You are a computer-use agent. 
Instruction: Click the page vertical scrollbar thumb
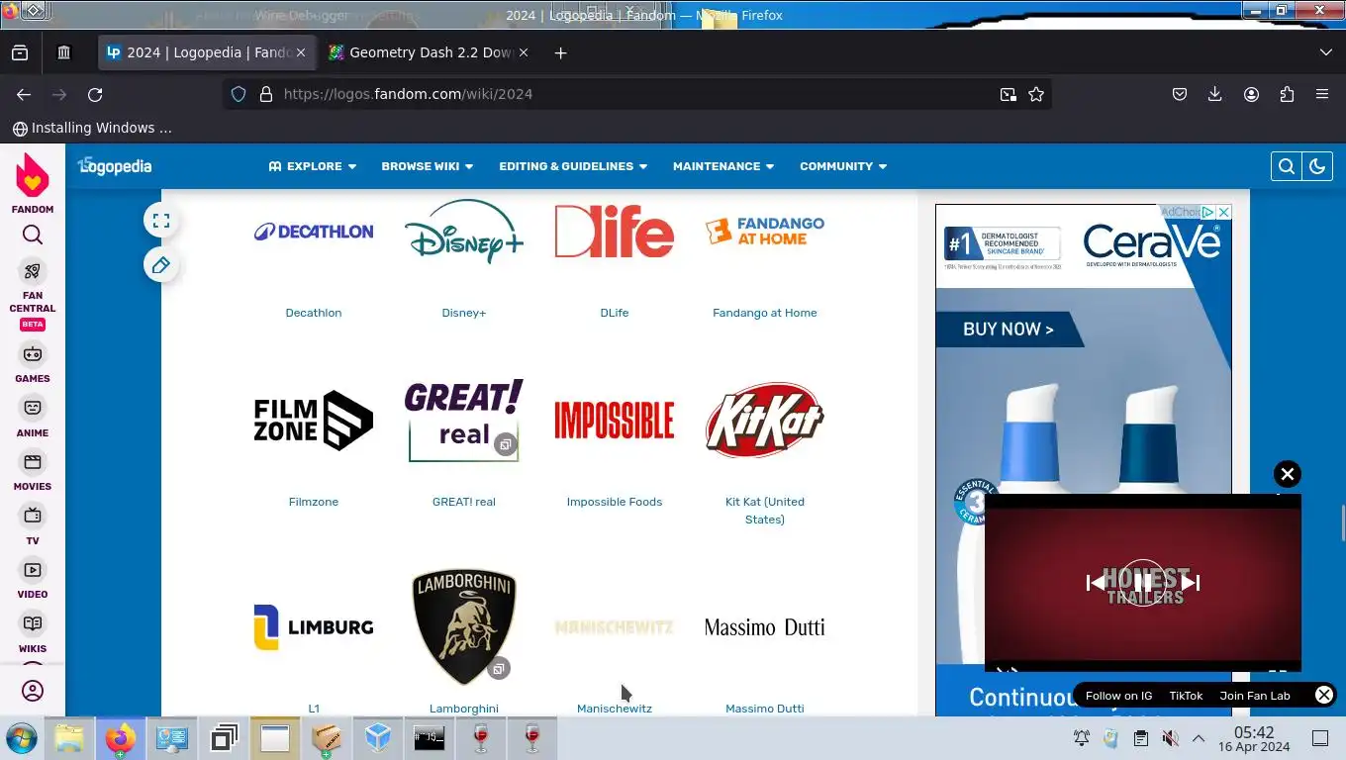[1343, 522]
